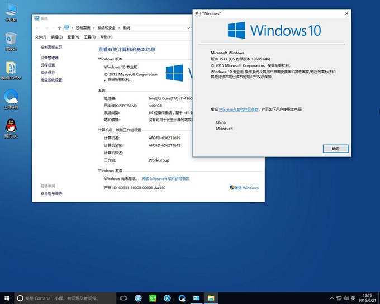Click 确定 button in About Windows dialog
The height and width of the screenshot is (304, 380).
pos(335,149)
